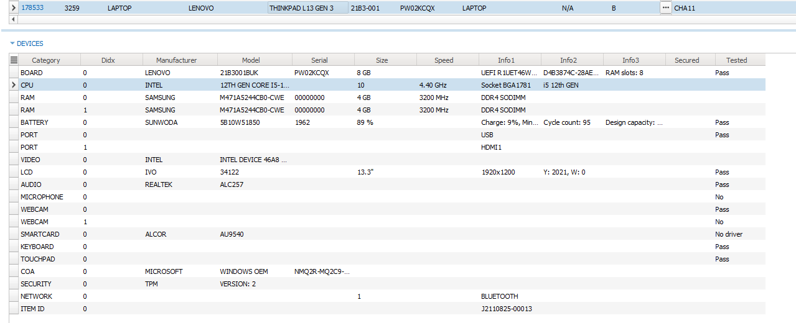The image size is (796, 323).
Task: Click the 12TH GEN CORE I5 model cell
Action: (255, 85)
